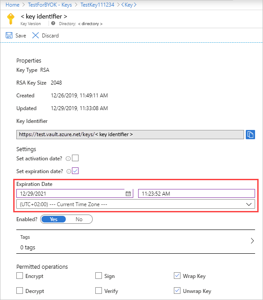Check the Decrypt permitted operation
The image size is (263, 300).
coord(19,290)
